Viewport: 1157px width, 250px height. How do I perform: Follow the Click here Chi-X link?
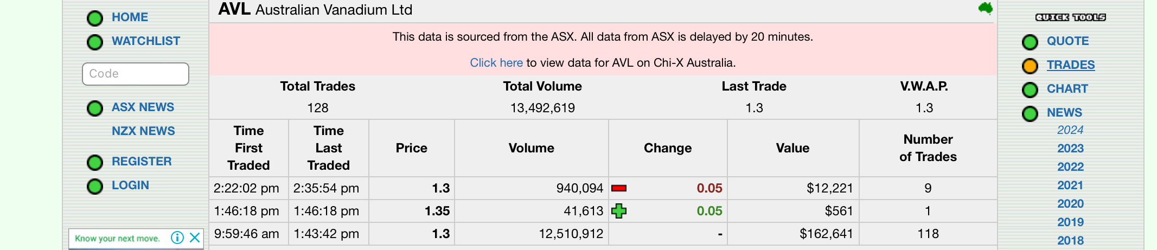coord(496,63)
